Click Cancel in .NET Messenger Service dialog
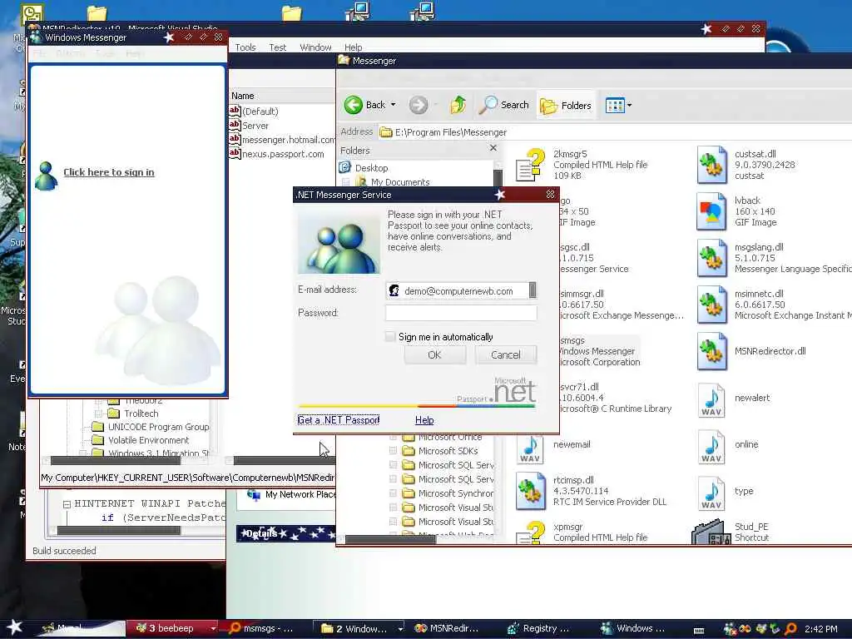Image resolution: width=852 pixels, height=639 pixels. (505, 354)
